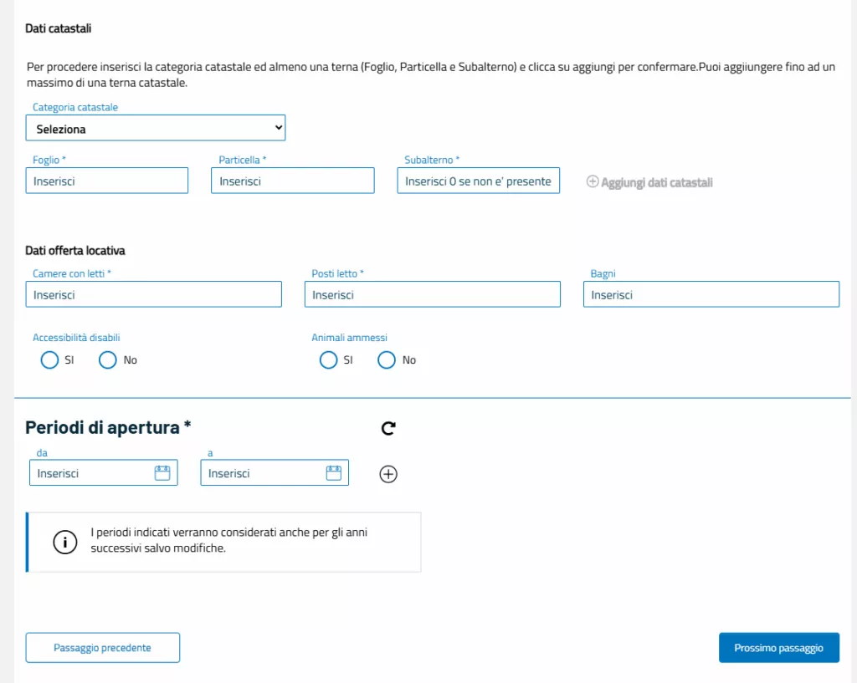Click the plus icon to add opening period

[388, 474]
